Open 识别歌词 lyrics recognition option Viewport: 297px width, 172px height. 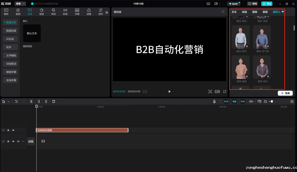[10, 64]
